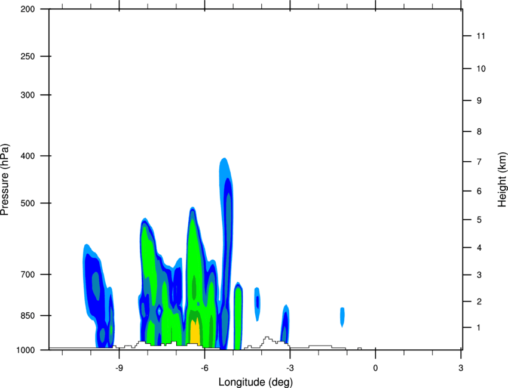Click the "Longitude (deg)" axis title
The image size is (508, 388).
point(256,382)
